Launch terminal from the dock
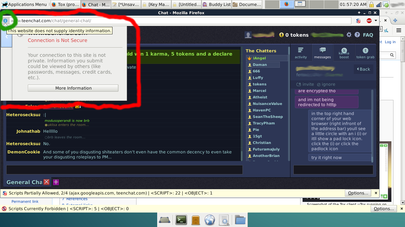 pyautogui.click(x=181, y=220)
